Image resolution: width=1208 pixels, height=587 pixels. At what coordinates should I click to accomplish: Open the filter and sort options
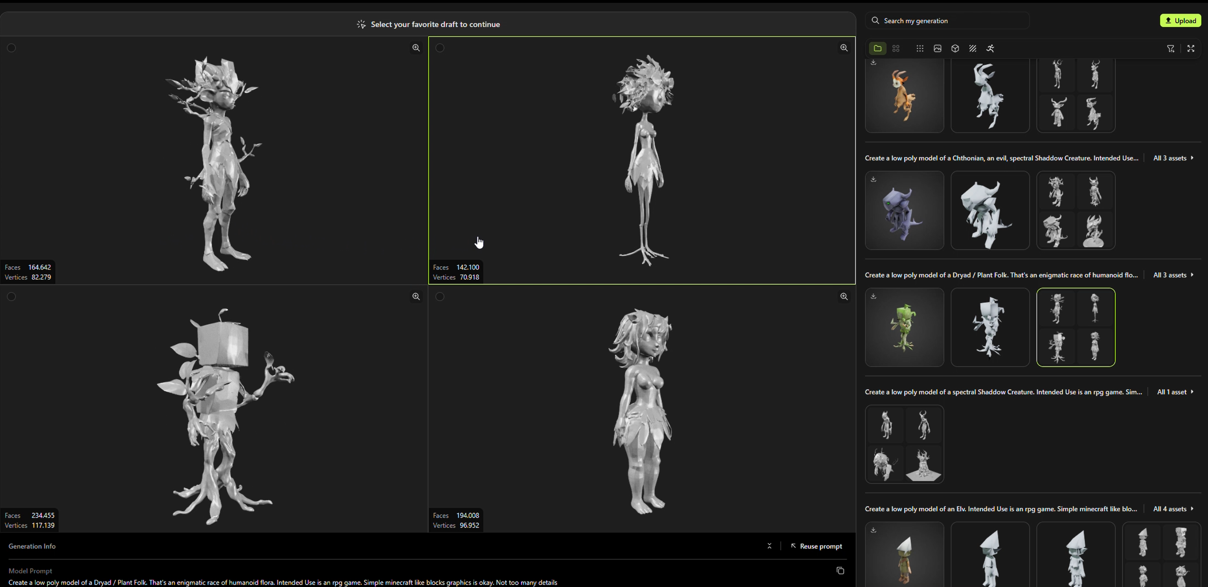(x=1170, y=48)
